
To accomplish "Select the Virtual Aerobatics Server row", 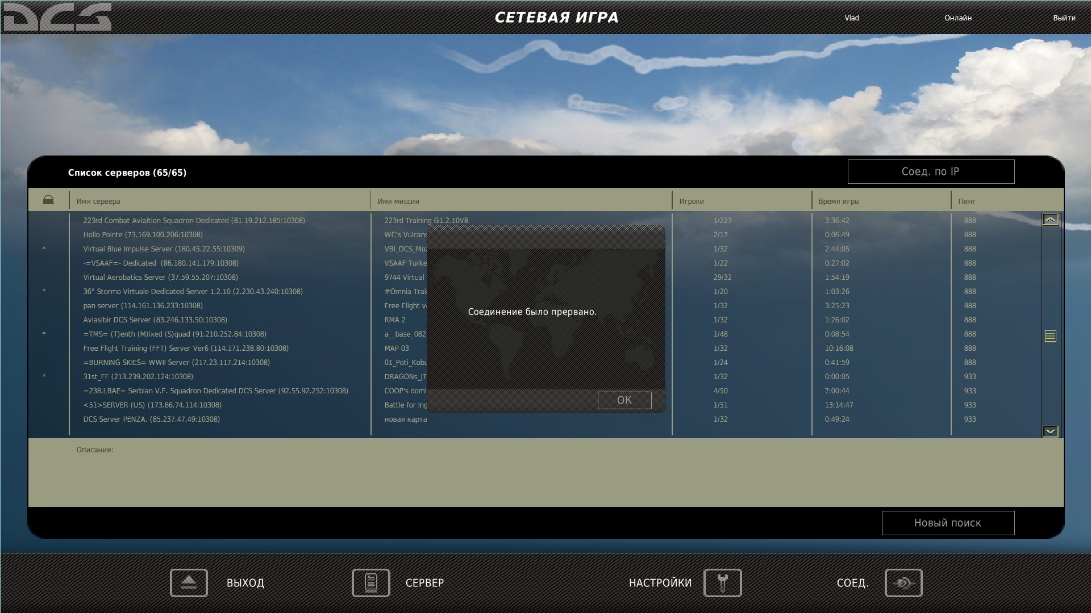I will (160, 278).
